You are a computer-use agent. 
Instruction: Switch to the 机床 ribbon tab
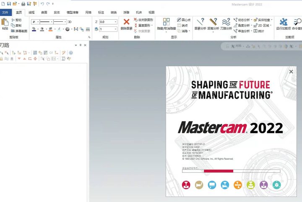(x=139, y=12)
